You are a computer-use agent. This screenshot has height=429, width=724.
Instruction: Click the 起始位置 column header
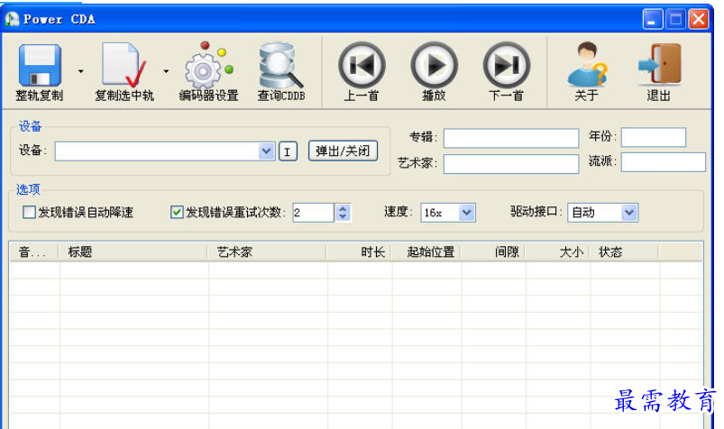426,252
